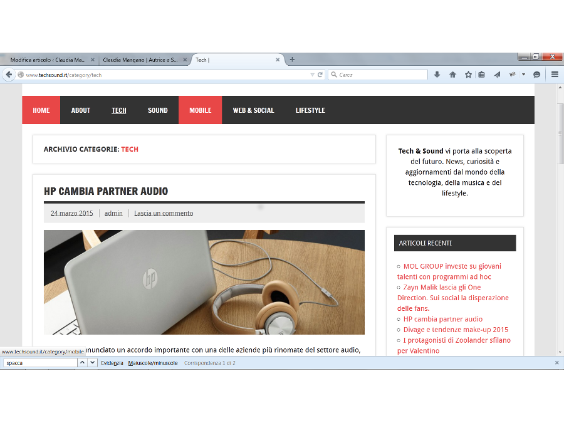The width and height of the screenshot is (564, 423).
Task: Open the HOME menu item
Action: click(41, 110)
